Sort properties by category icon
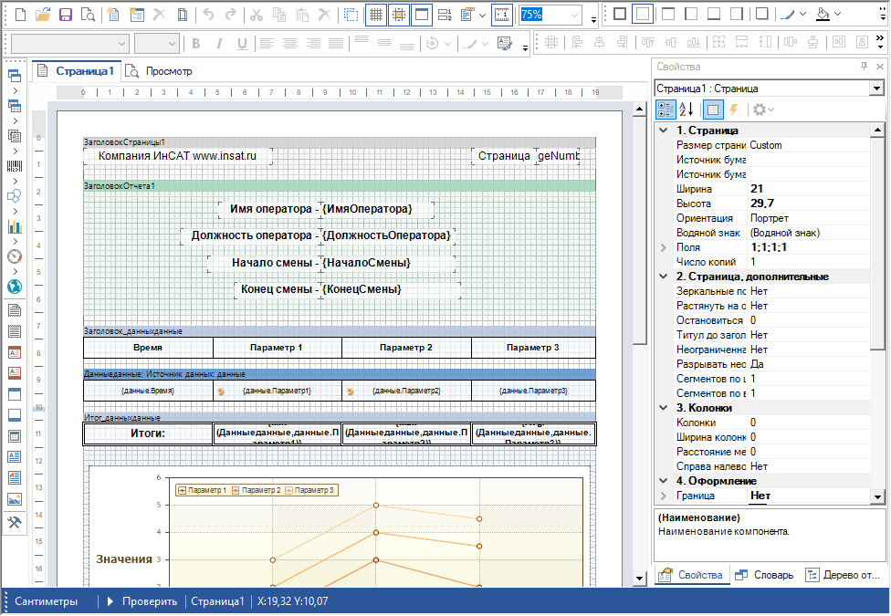Viewport: 891px width, 616px height. tap(666, 110)
